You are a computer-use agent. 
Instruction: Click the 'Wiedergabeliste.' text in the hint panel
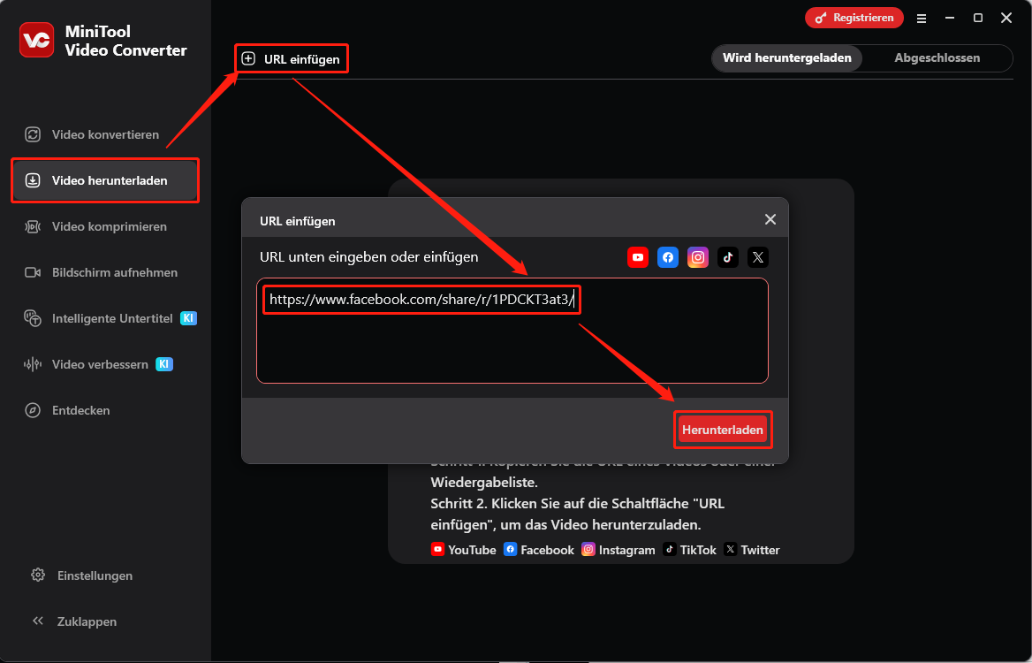(x=484, y=482)
